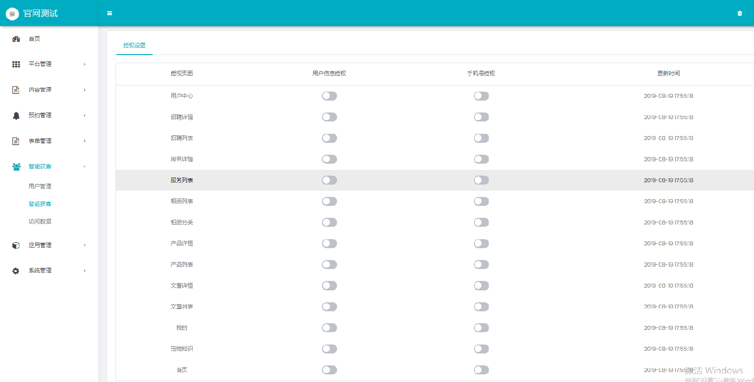The height and width of the screenshot is (382, 754).
Task: Collapse the 智能获客 menu chevron
Action: pos(85,167)
